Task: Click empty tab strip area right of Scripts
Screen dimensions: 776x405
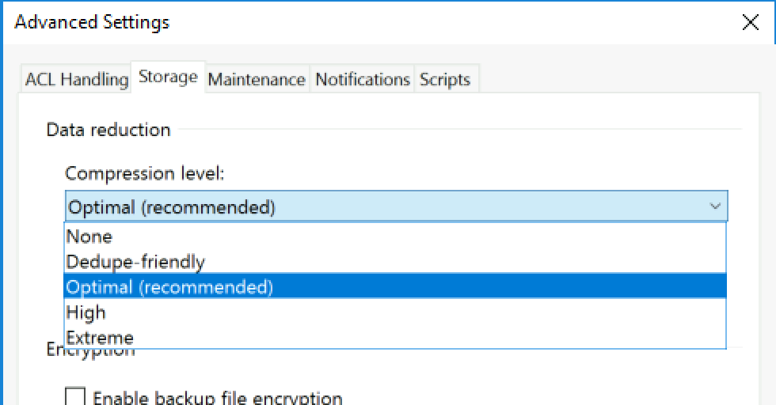Action: click(618, 78)
